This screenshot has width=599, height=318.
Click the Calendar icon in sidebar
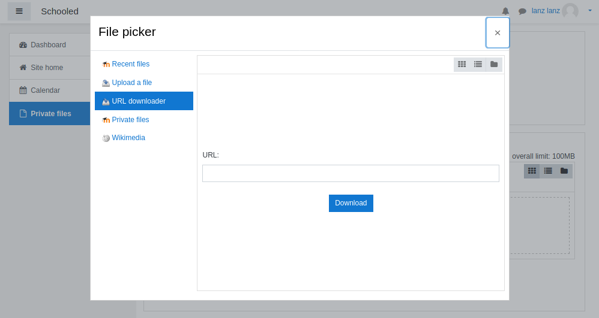click(x=23, y=90)
